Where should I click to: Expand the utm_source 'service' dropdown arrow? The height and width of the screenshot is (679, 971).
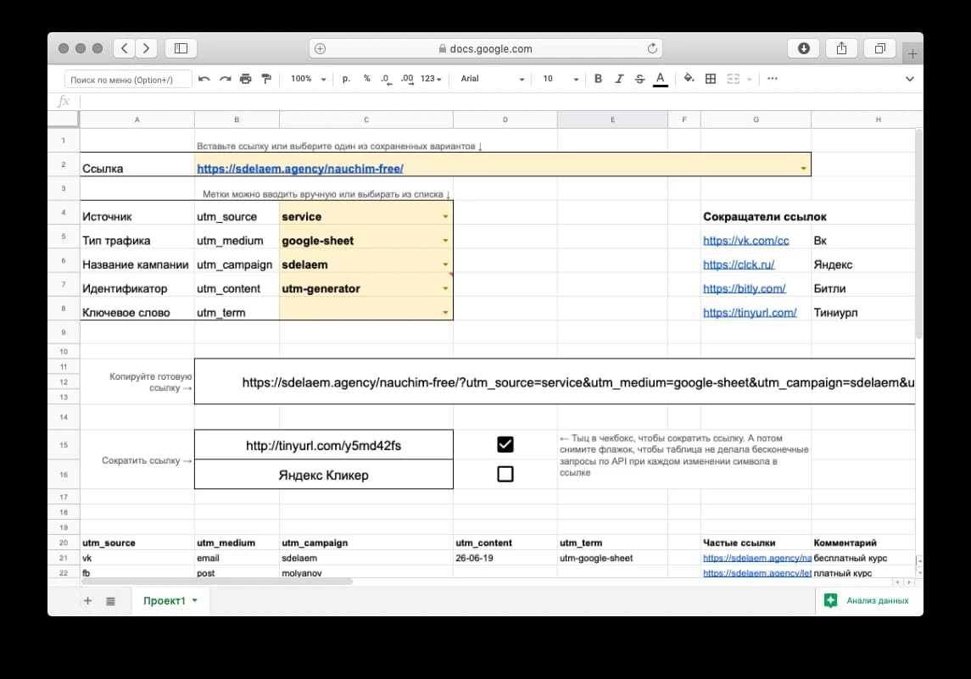click(x=445, y=217)
